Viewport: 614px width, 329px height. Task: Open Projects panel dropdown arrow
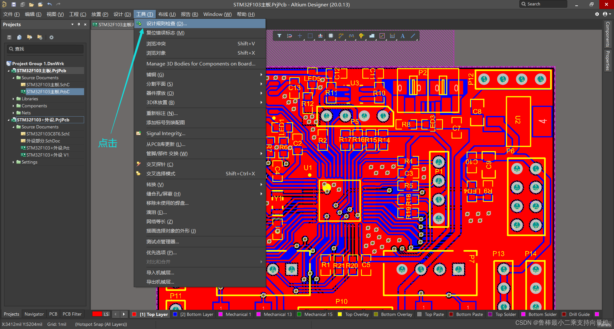point(72,24)
